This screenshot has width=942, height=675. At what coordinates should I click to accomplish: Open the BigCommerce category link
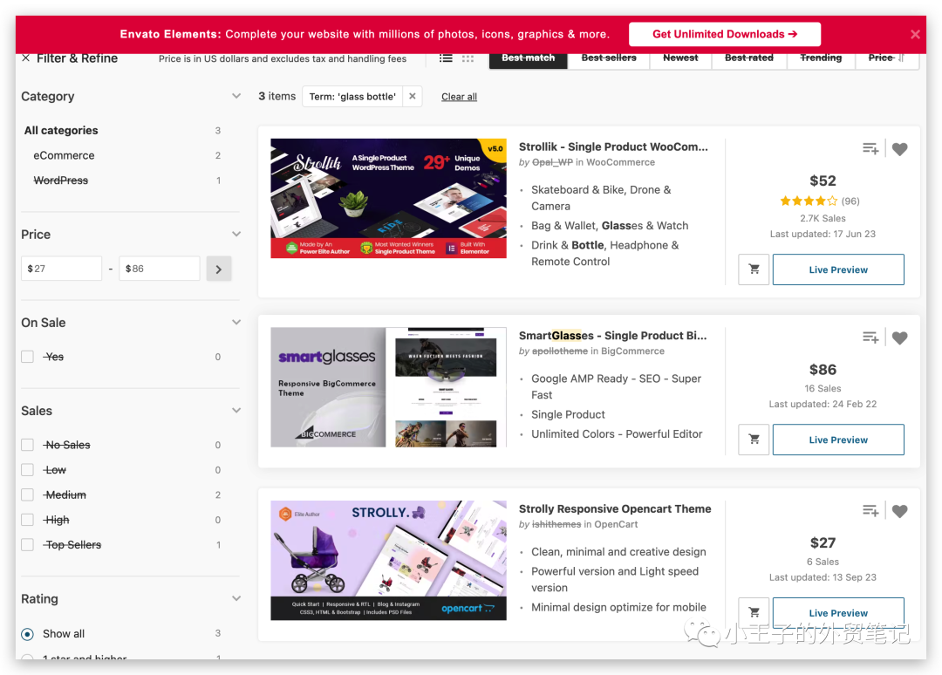coord(632,351)
